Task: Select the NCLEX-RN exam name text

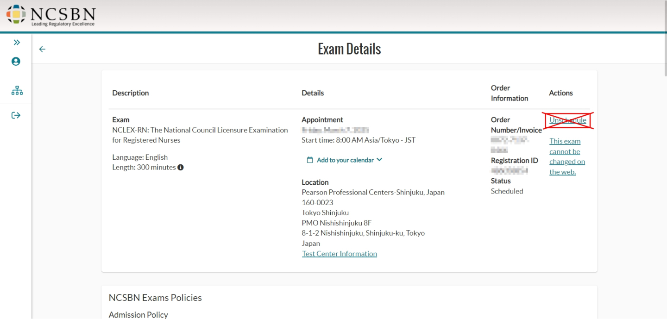Action: click(x=200, y=135)
